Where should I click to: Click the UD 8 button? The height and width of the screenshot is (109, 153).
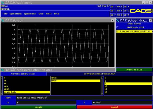click(120, 15)
